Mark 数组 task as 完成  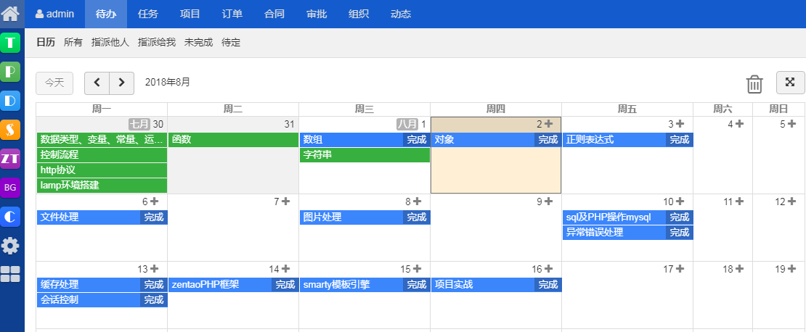tap(416, 140)
